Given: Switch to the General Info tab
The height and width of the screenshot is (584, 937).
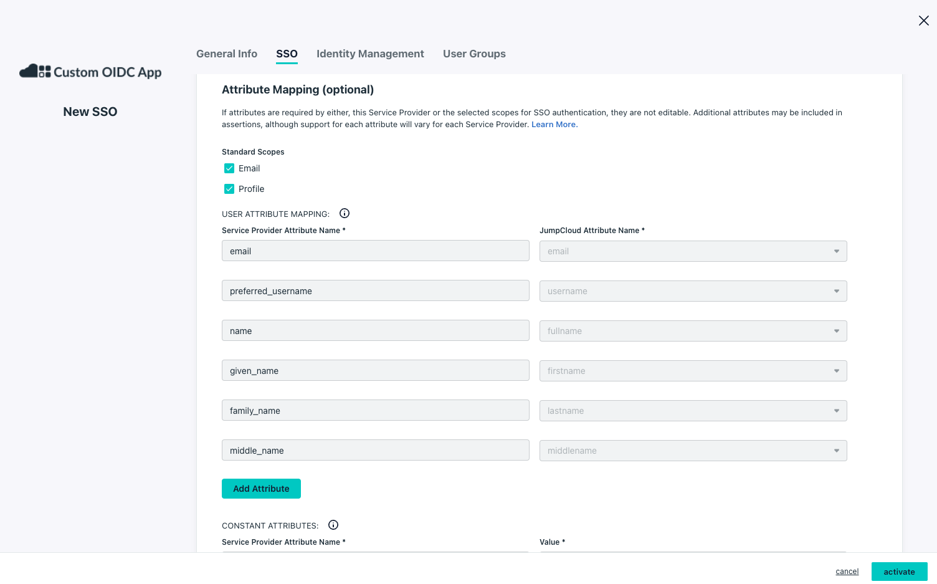Looking at the screenshot, I should [x=227, y=54].
